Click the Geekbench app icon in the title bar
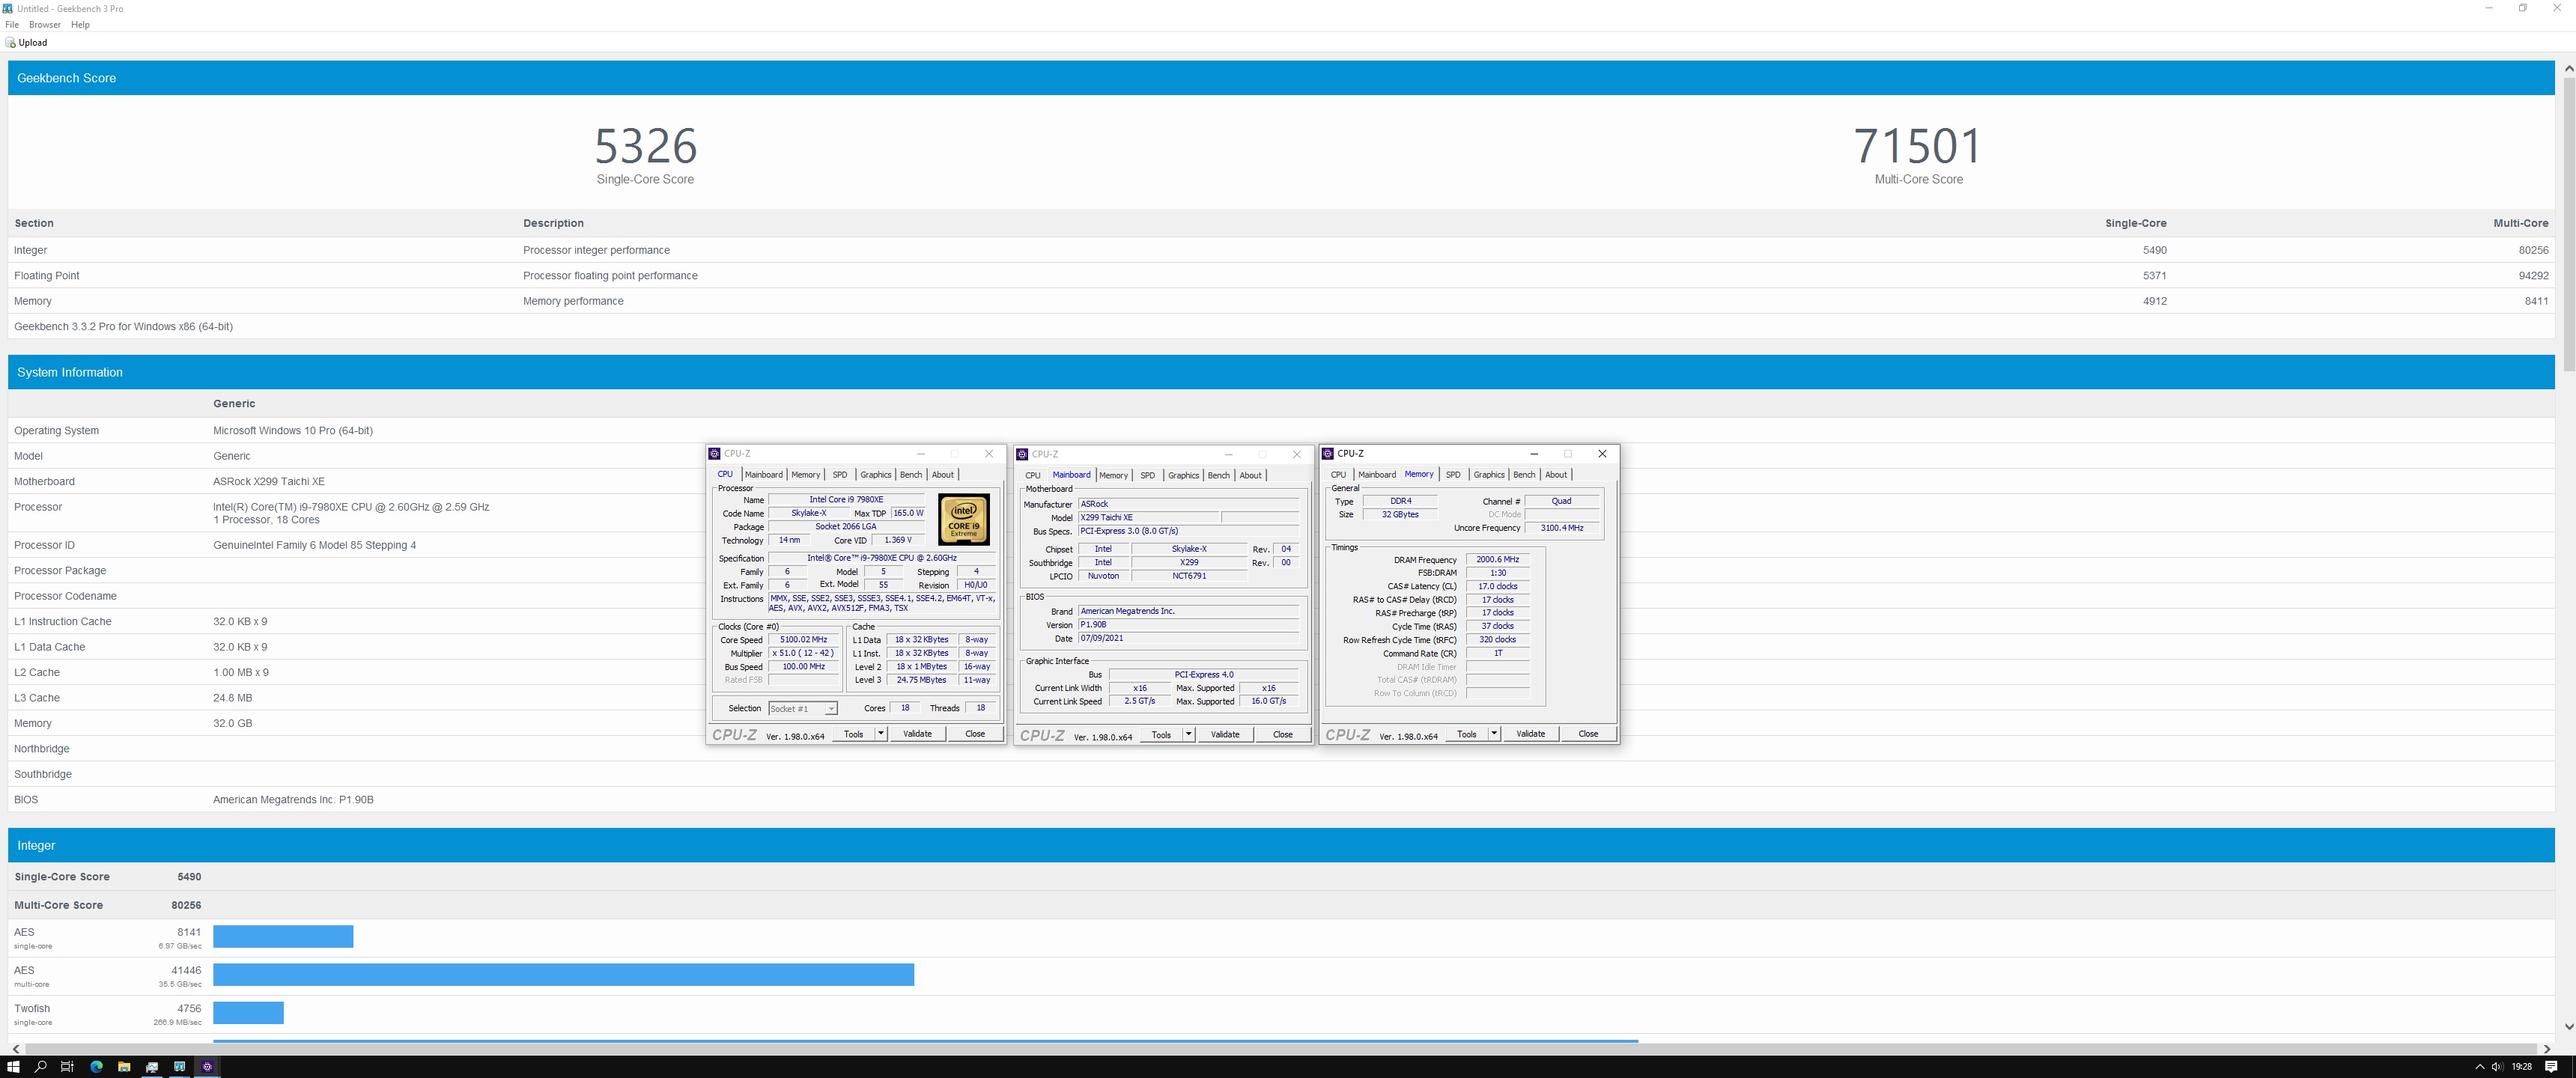2576x1078 pixels. pos(8,8)
